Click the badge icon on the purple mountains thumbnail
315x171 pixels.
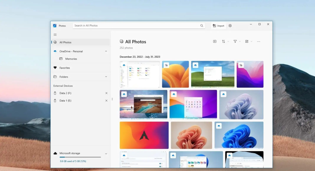click(241, 65)
